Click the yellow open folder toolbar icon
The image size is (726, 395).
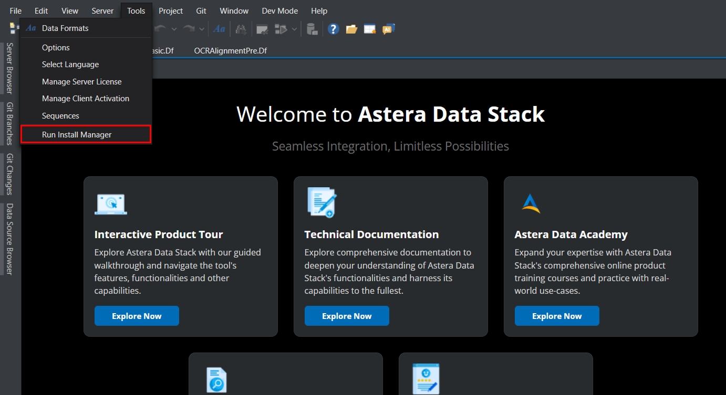pos(351,29)
